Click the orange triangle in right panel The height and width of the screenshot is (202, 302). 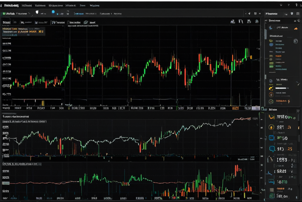(x=296, y=29)
